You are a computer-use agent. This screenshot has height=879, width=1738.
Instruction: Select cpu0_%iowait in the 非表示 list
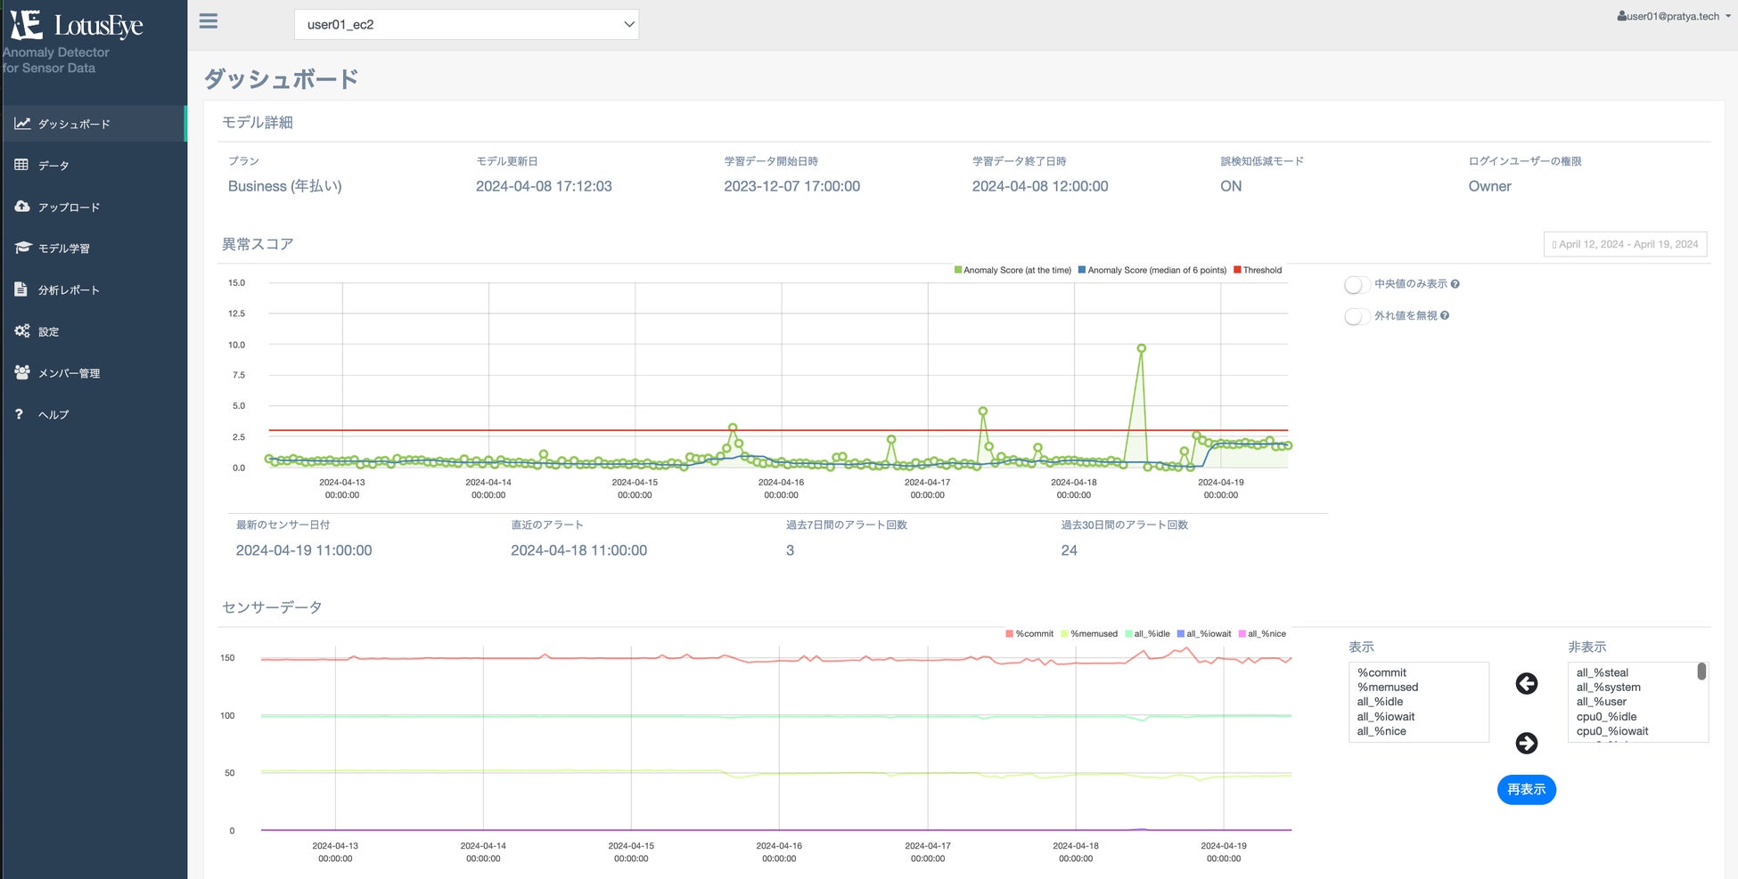coord(1633,731)
